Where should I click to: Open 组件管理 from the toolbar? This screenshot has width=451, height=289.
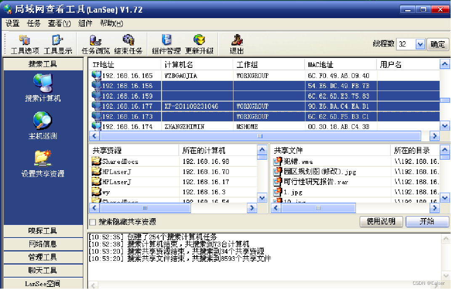[166, 44]
